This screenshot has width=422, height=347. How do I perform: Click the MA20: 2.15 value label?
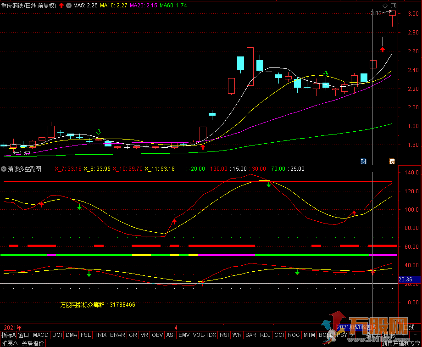tap(144, 6)
